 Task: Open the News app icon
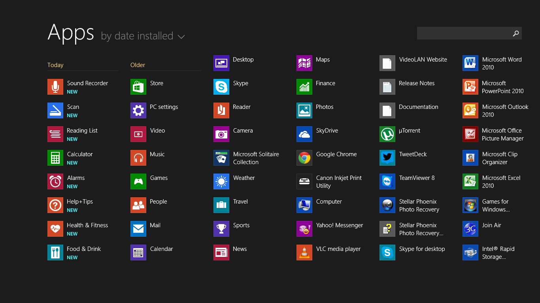(x=221, y=252)
